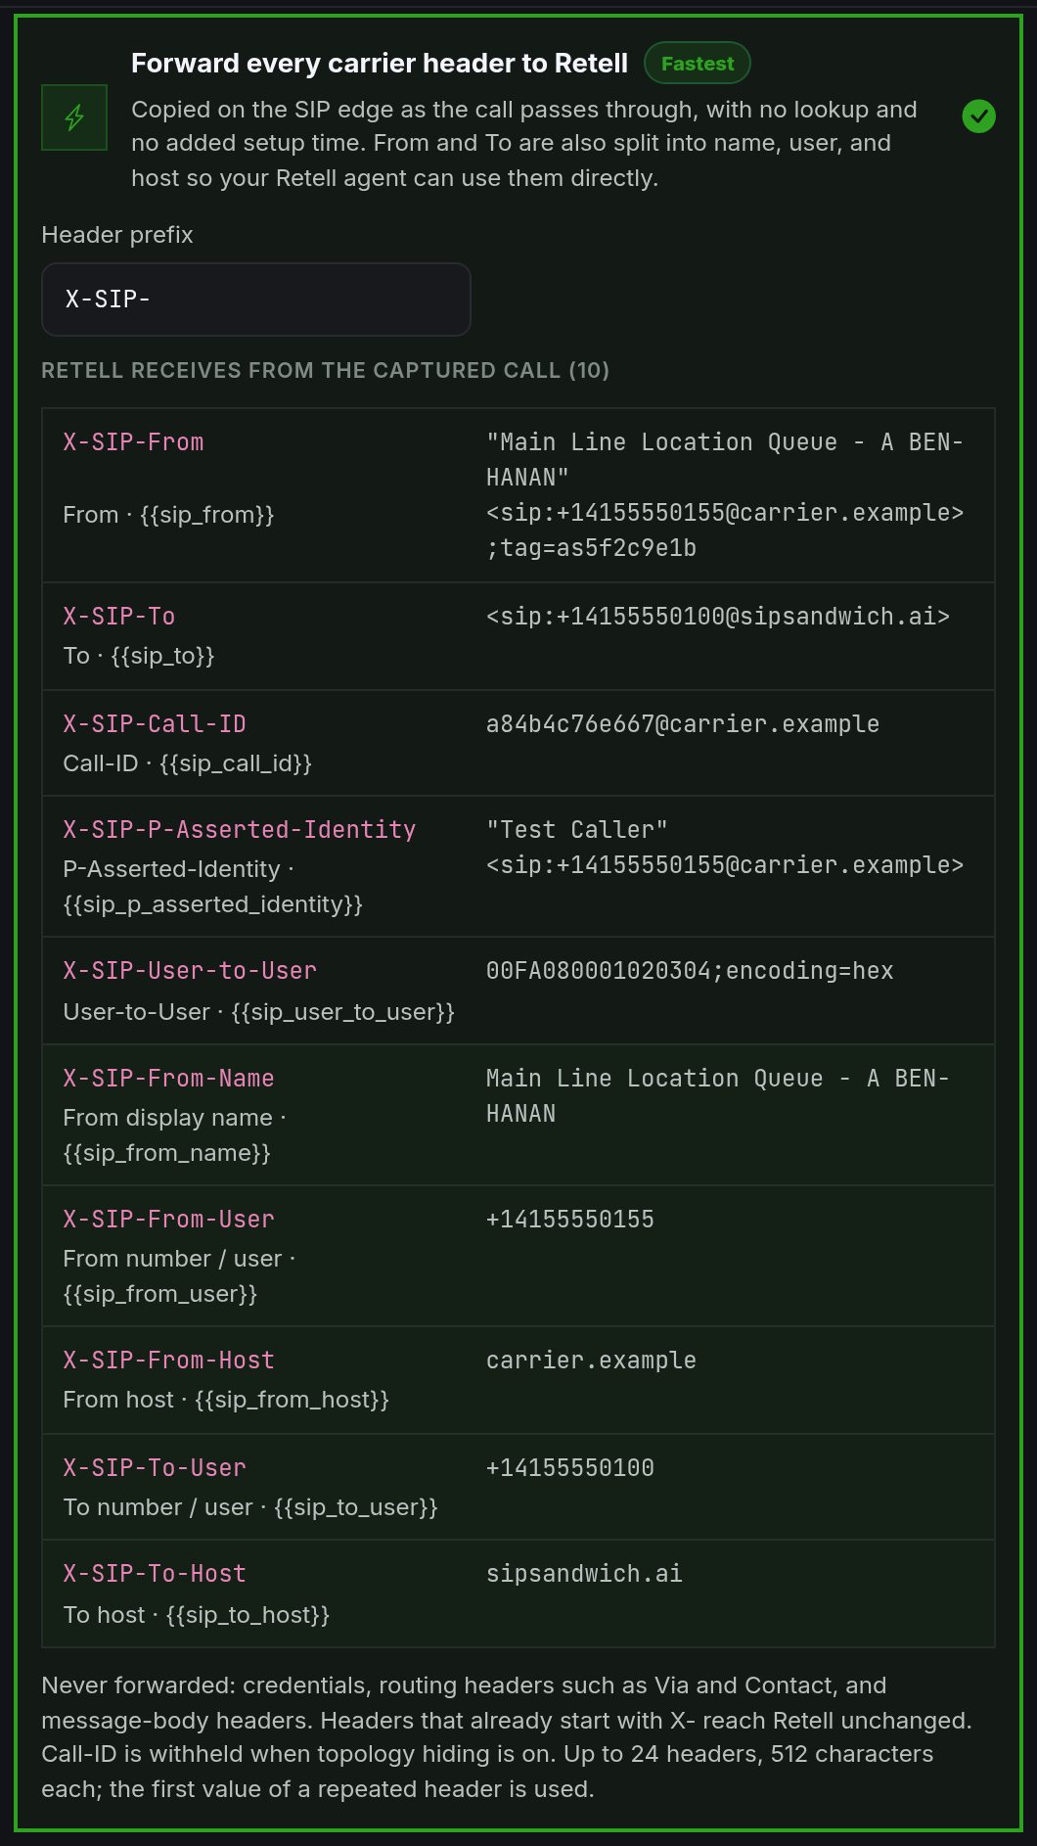Click the {{sip_from}} variable text
Screen dimensions: 1037x1846
(207, 515)
